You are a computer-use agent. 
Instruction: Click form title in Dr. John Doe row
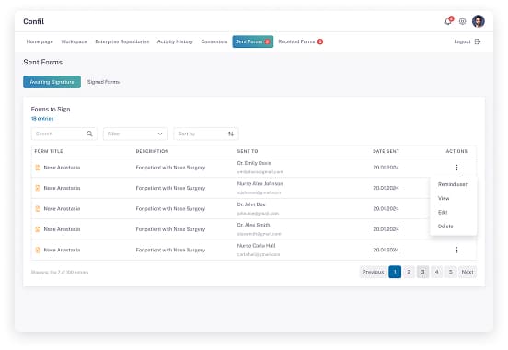point(62,208)
